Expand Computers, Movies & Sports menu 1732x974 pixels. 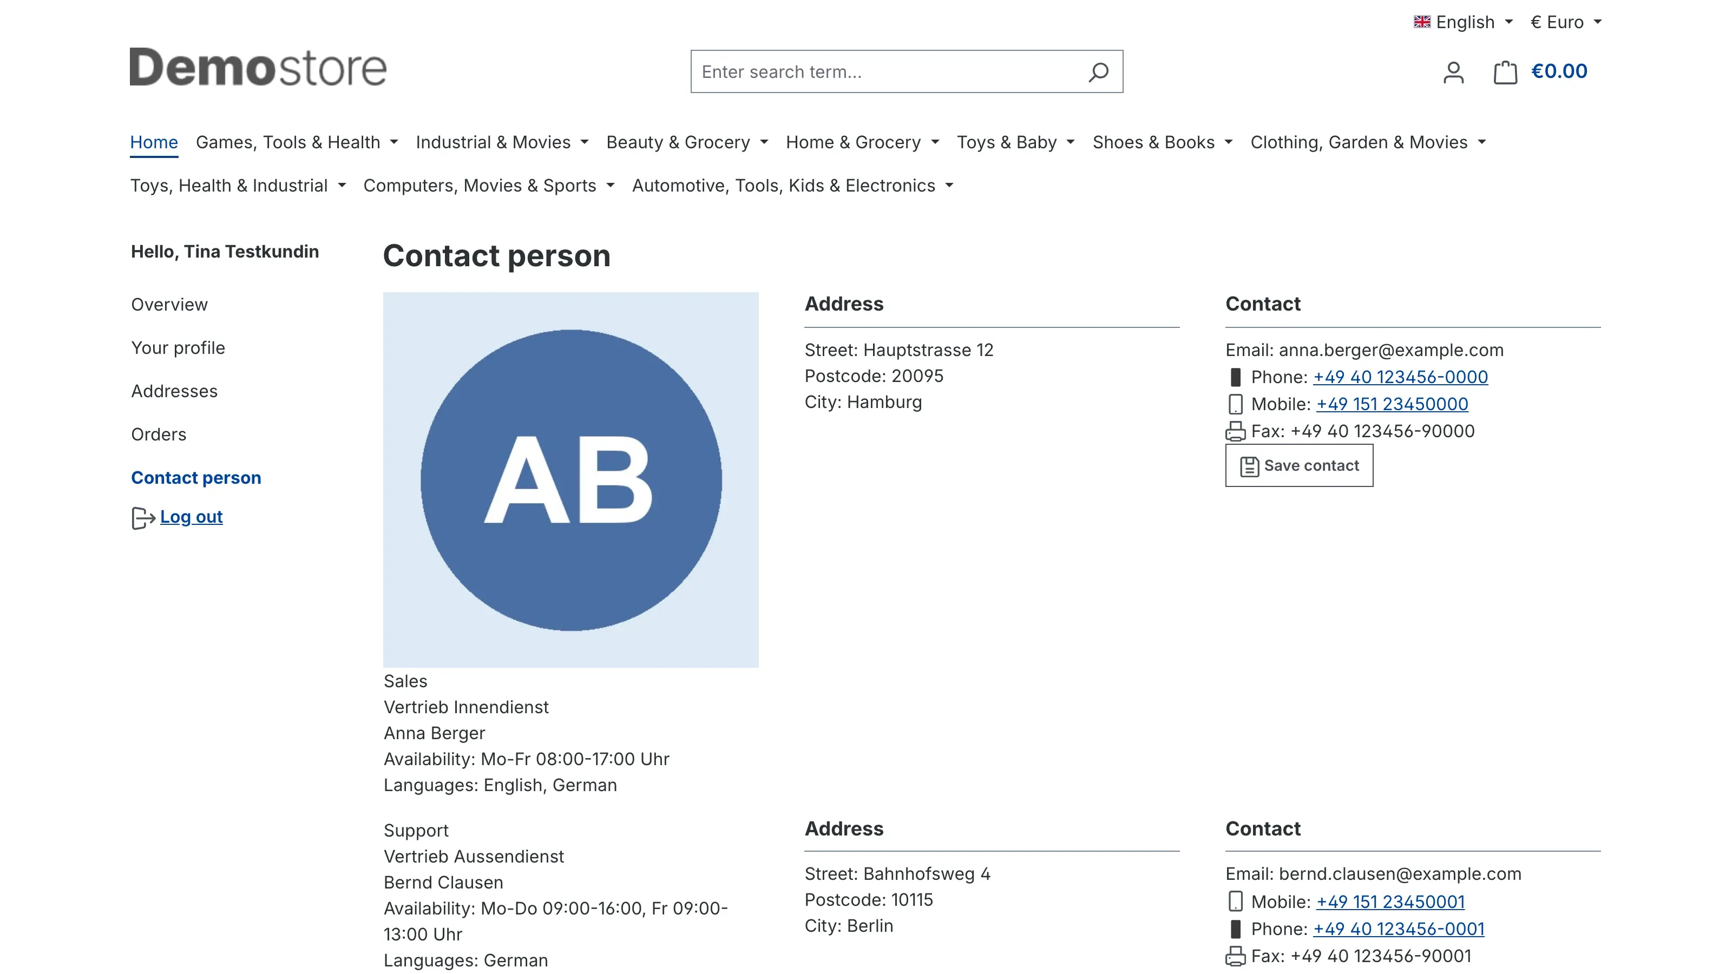point(489,186)
